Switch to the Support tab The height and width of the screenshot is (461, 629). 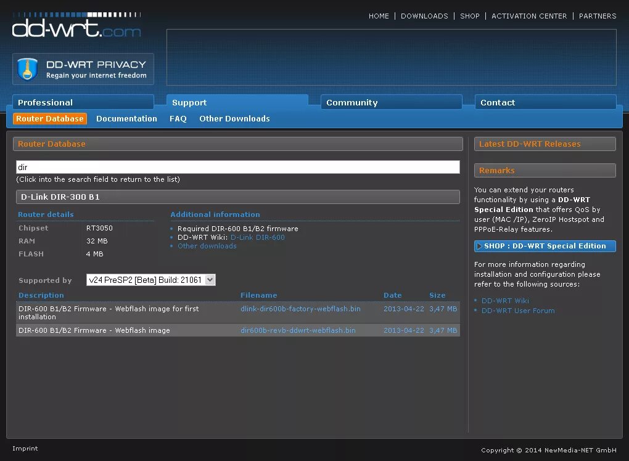pyautogui.click(x=237, y=102)
